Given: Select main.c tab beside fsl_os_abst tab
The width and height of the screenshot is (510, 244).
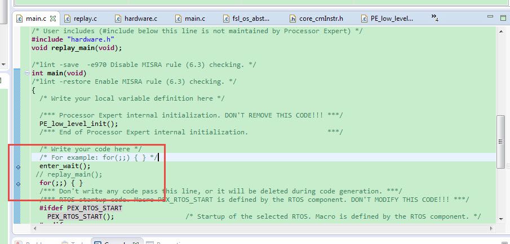Looking at the screenshot, I should point(190,19).
